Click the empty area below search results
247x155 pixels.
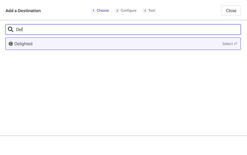click(x=123, y=91)
